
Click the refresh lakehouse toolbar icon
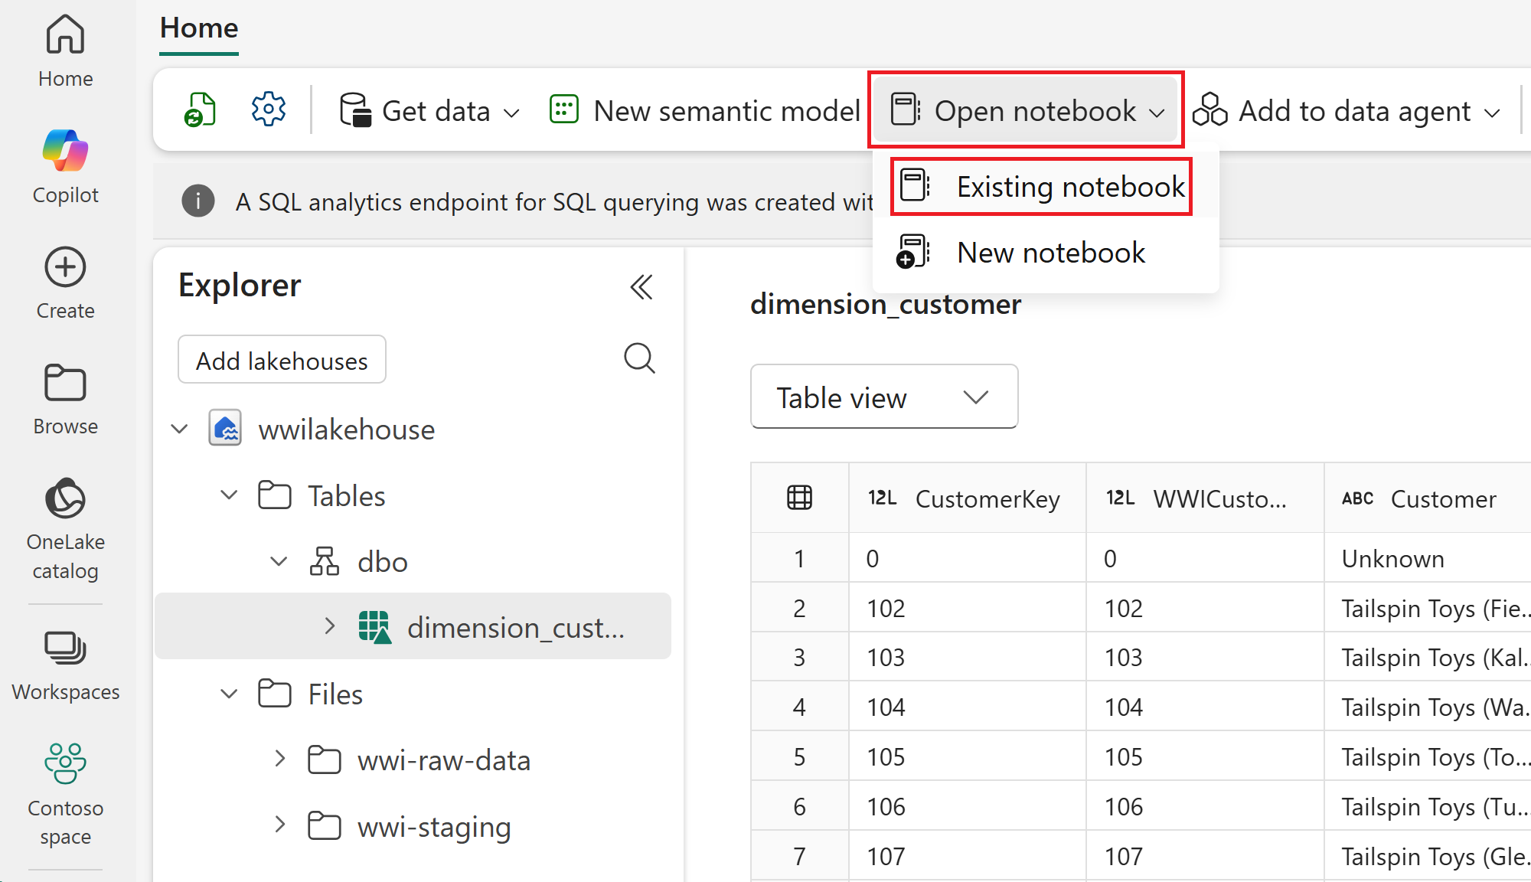point(200,110)
